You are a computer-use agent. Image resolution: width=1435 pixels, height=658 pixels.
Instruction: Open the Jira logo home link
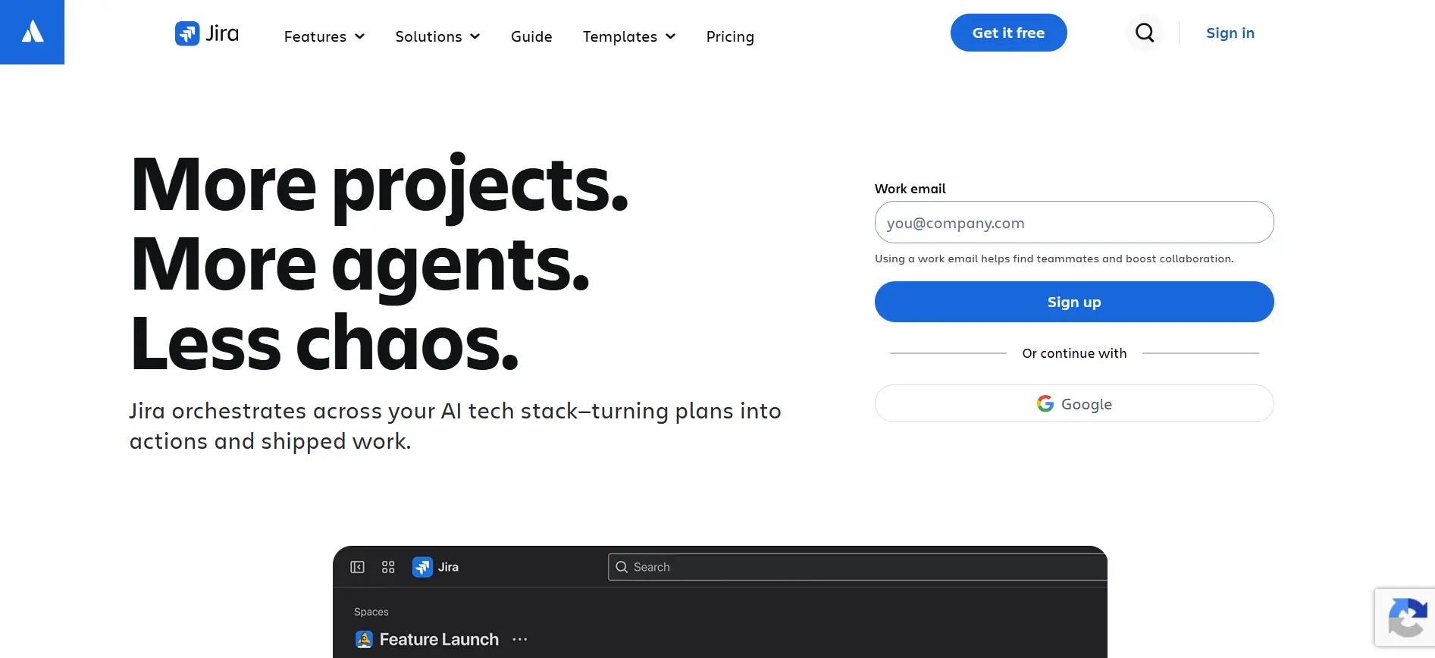click(x=207, y=33)
